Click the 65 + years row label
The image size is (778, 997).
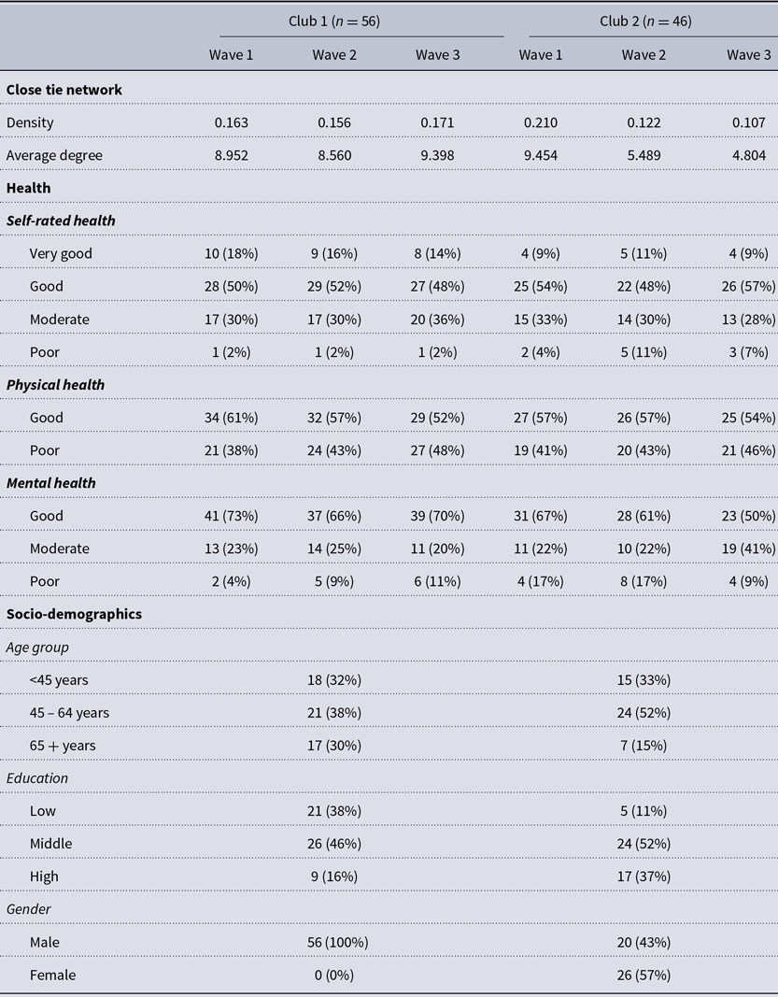click(63, 746)
